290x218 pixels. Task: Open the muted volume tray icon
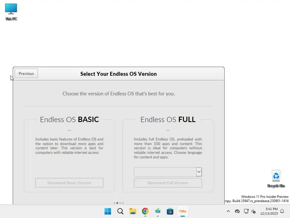coord(253,211)
